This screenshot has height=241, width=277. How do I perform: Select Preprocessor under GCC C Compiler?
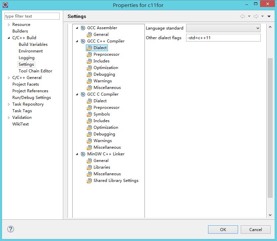pos(107,108)
